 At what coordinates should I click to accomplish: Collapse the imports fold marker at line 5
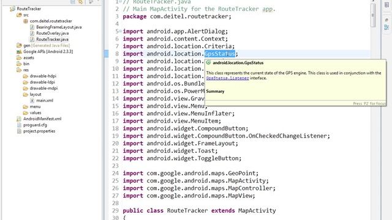tap(121, 31)
